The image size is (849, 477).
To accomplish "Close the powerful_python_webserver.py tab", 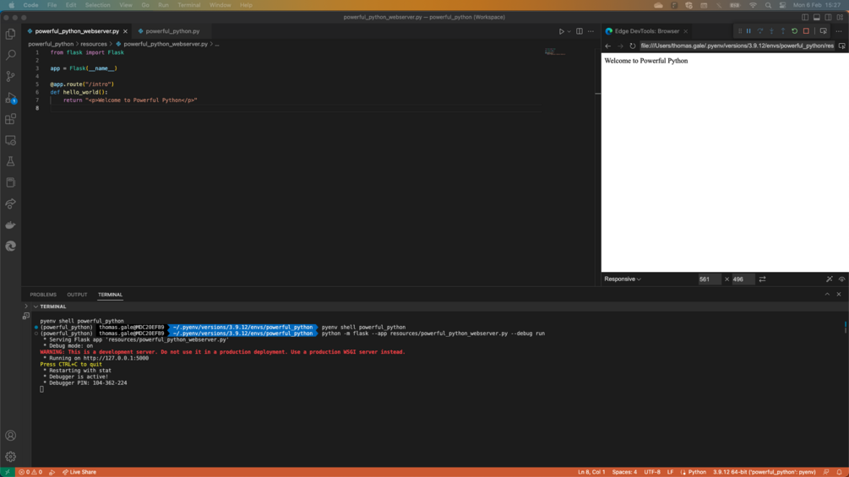I will (125, 31).
